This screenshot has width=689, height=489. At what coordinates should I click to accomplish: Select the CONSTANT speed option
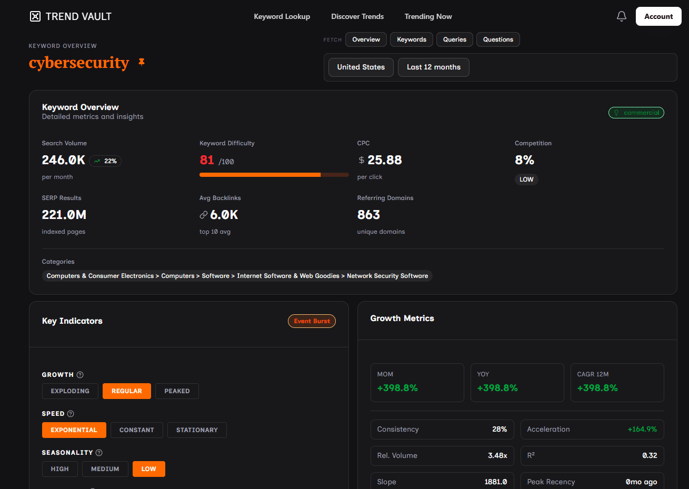tap(137, 430)
